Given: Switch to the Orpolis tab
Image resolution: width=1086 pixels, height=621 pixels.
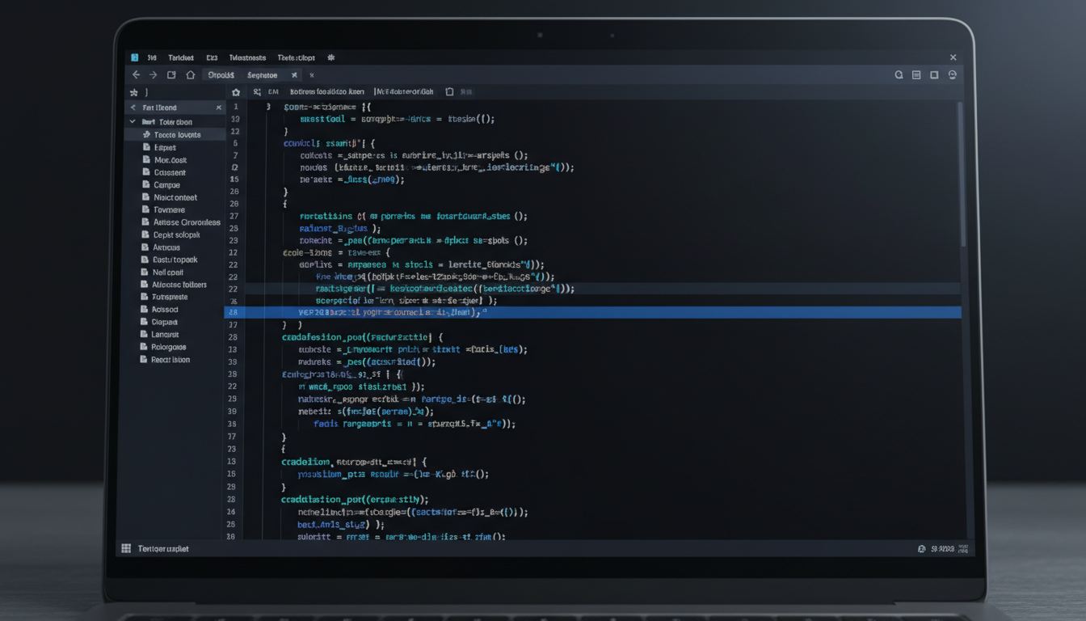Looking at the screenshot, I should (221, 75).
